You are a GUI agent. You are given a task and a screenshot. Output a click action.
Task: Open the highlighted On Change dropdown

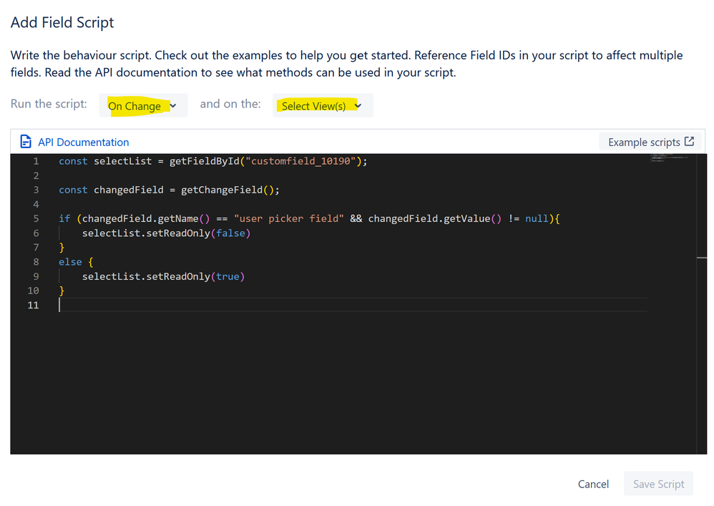[138, 104]
